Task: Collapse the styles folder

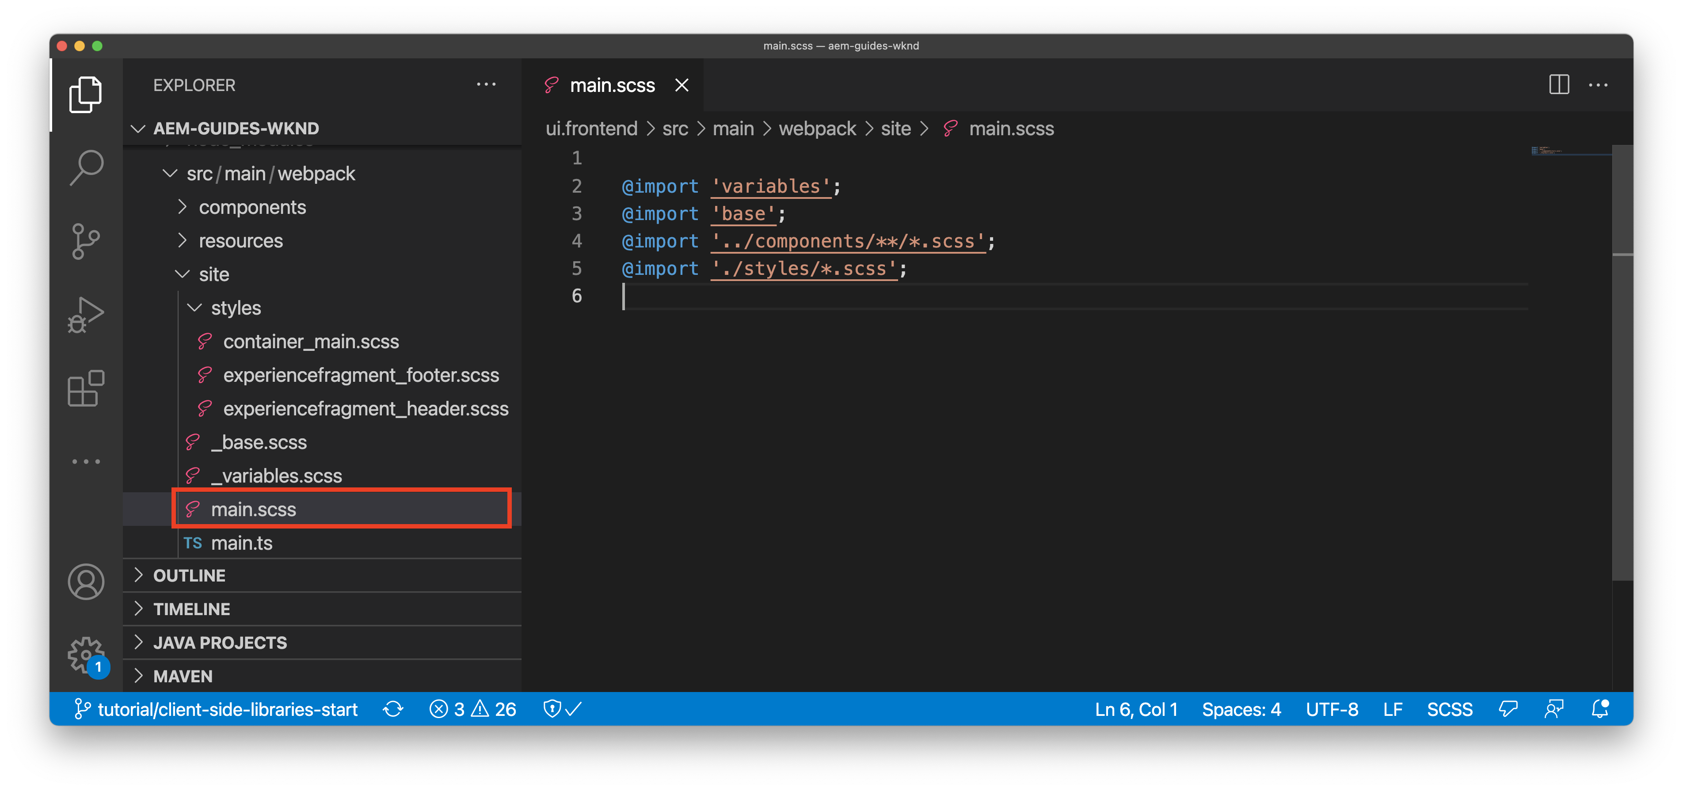Action: click(x=236, y=308)
